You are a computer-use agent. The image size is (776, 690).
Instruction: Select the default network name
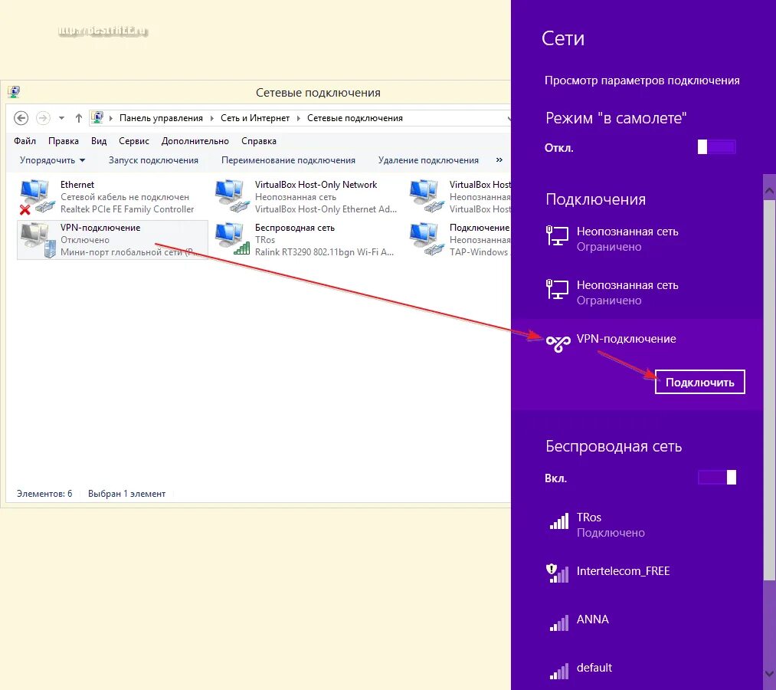(594, 667)
